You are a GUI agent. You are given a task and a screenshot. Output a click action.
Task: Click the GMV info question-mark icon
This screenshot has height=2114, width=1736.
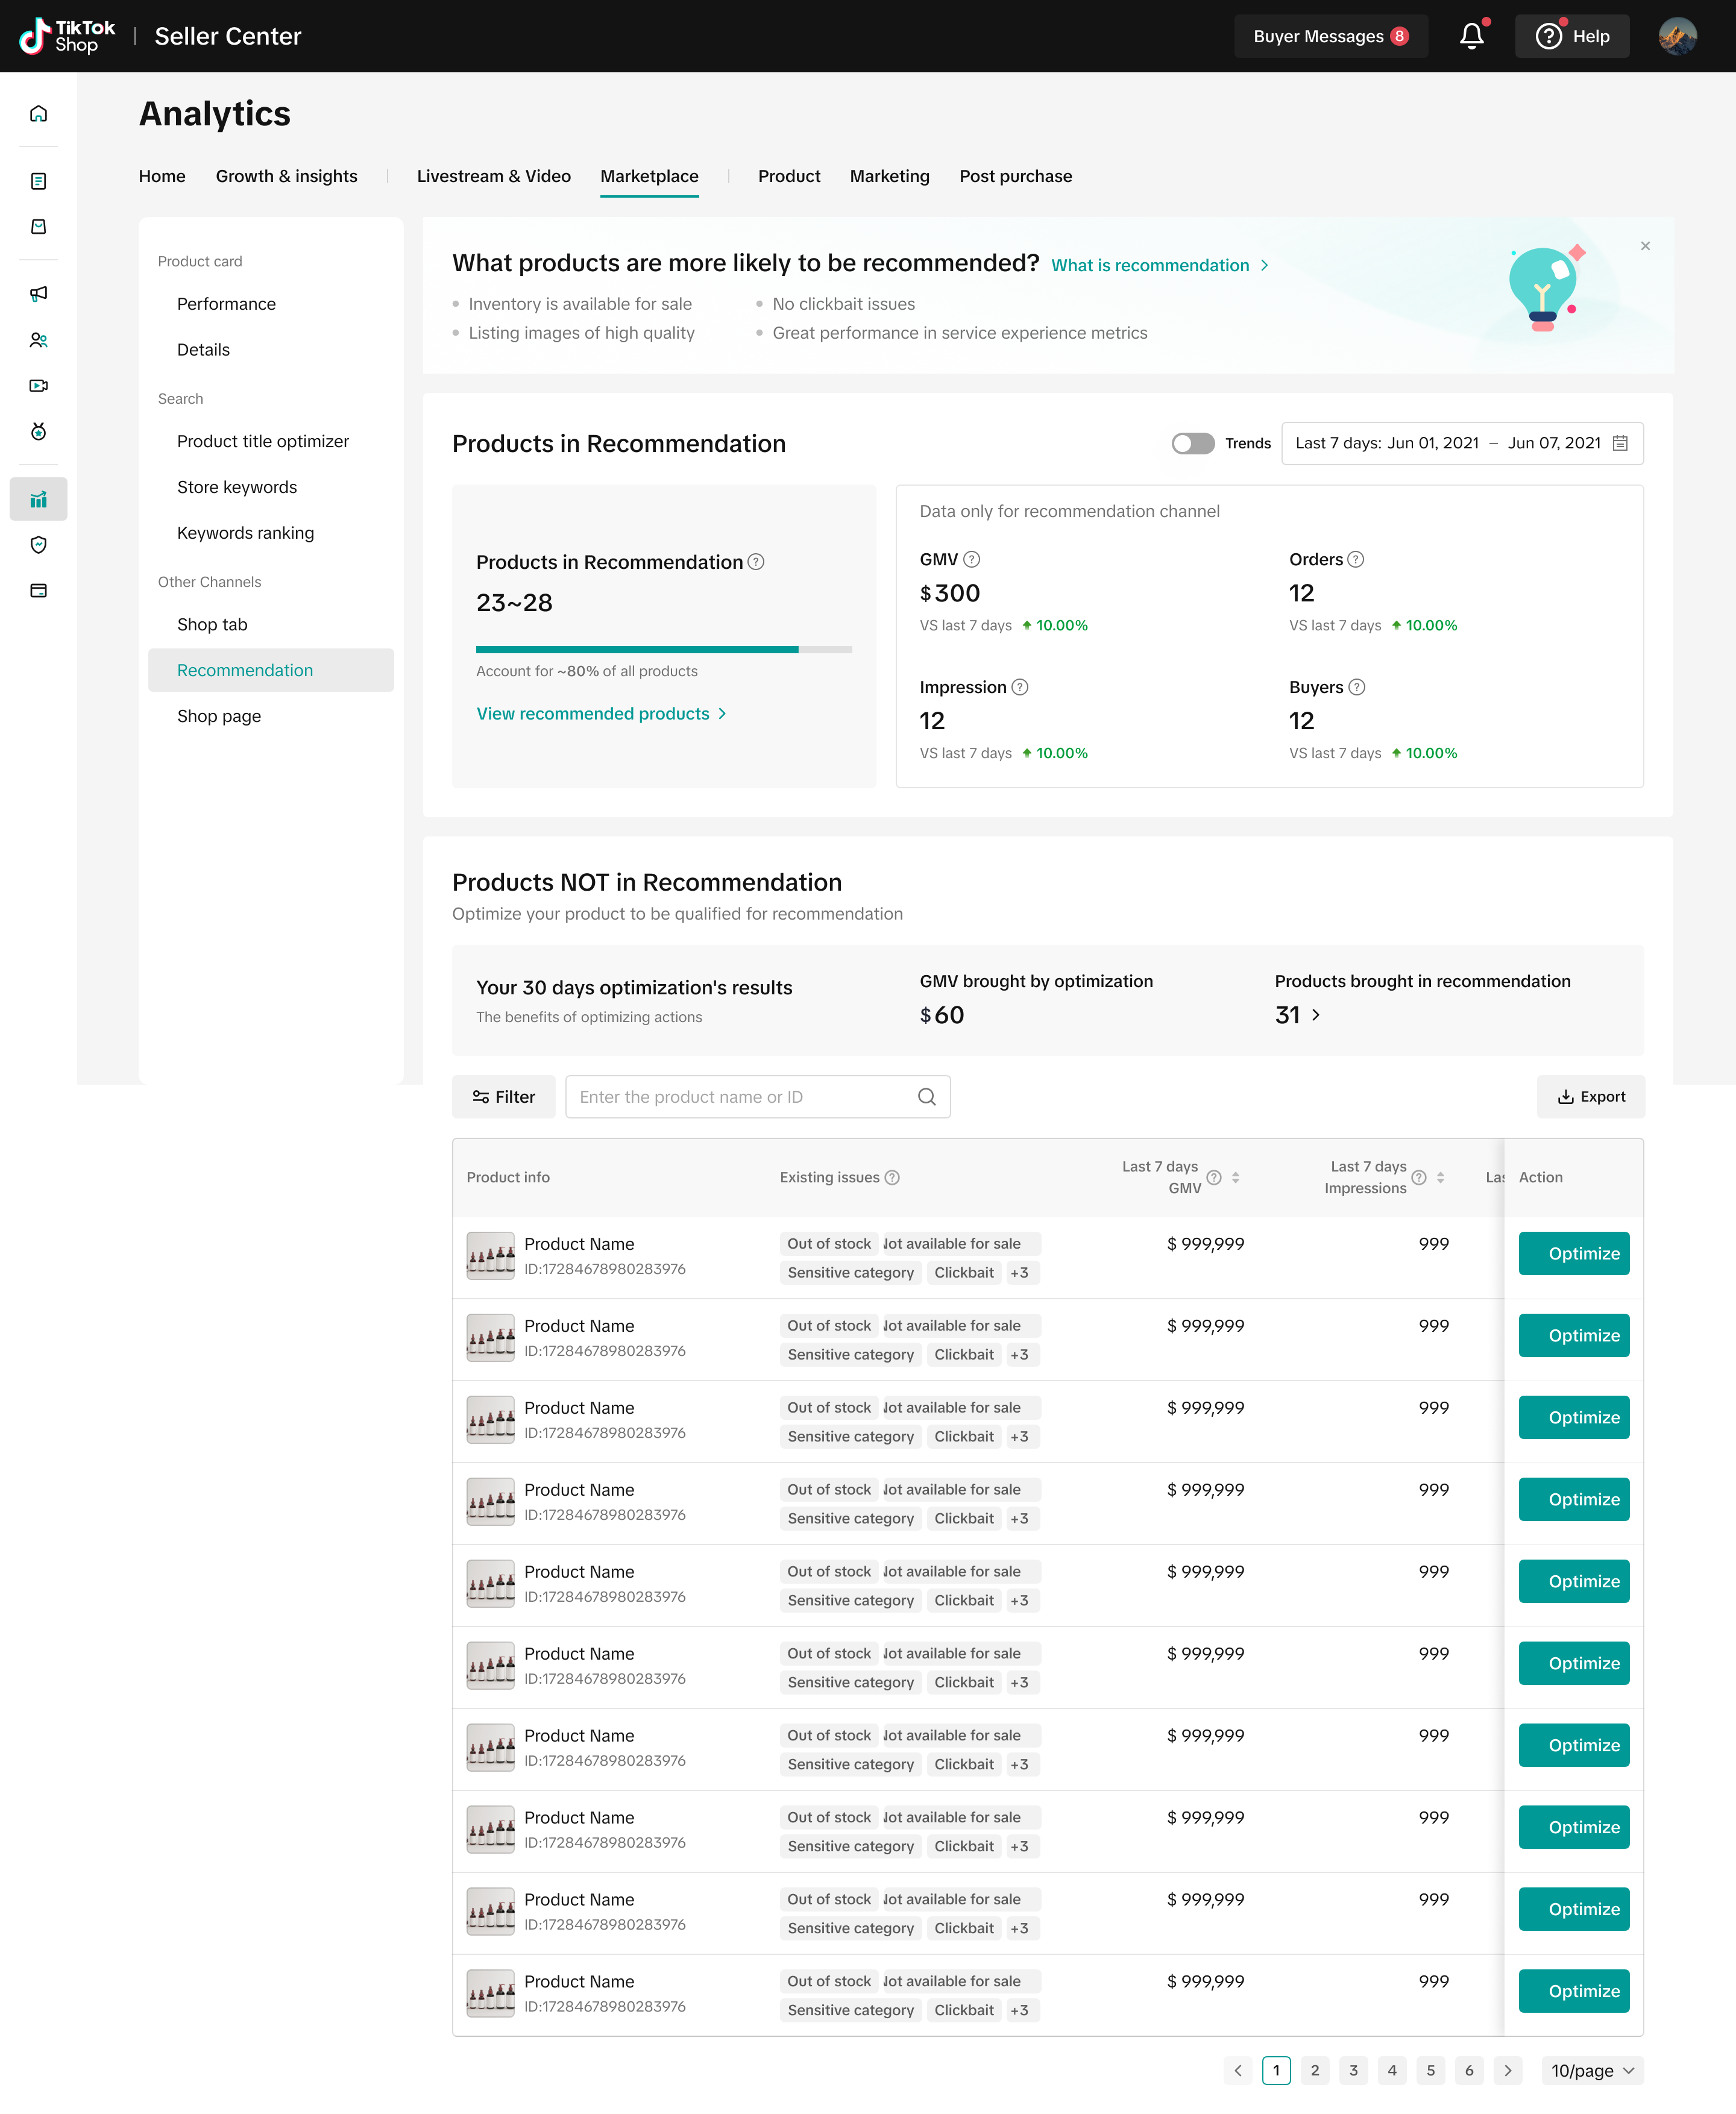(971, 560)
